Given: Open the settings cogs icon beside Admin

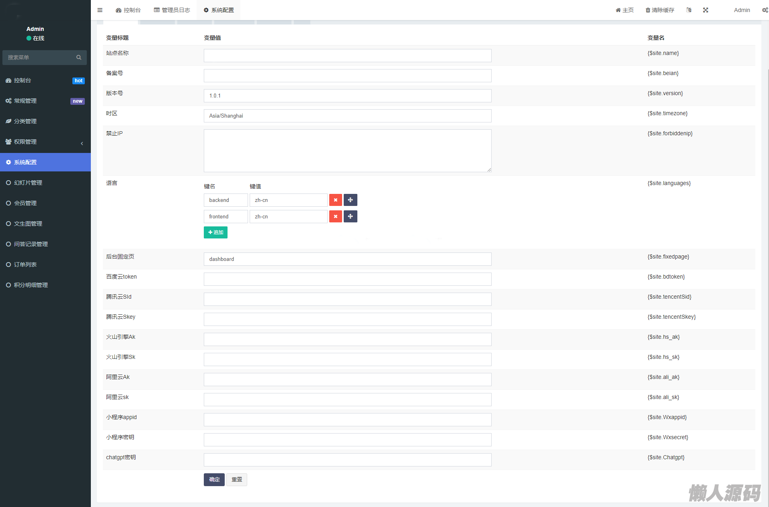Looking at the screenshot, I should tap(765, 10).
